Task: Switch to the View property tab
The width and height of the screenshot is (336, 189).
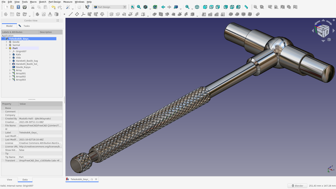Action: (x=9, y=180)
